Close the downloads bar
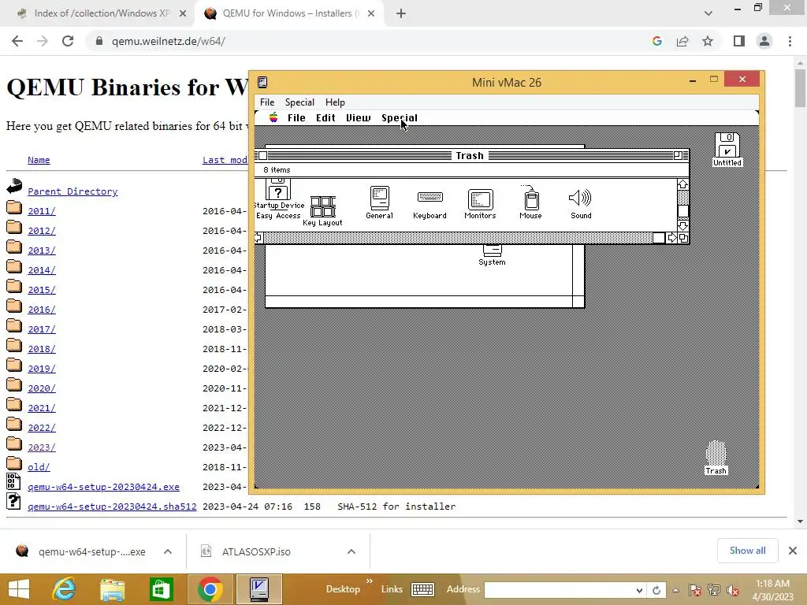This screenshot has width=807, height=605. (x=793, y=551)
